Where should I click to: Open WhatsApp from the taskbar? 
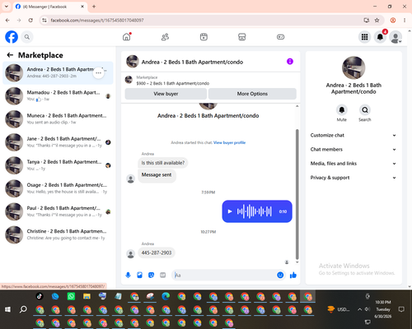tap(71, 296)
